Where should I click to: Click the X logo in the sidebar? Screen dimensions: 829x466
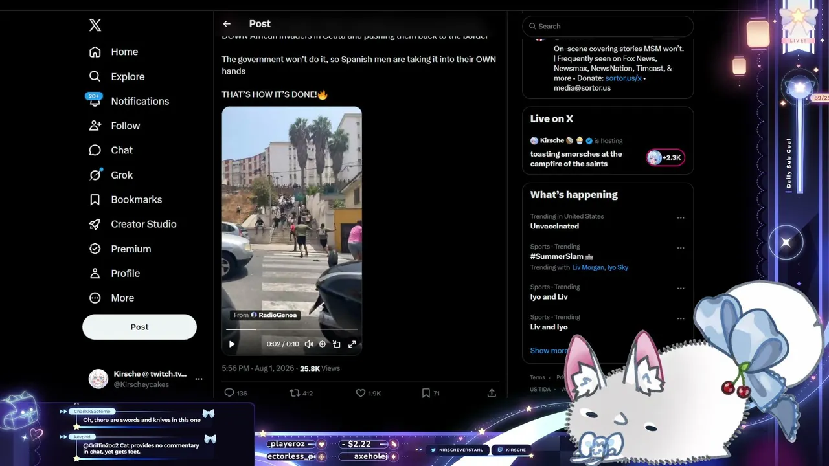(x=95, y=25)
